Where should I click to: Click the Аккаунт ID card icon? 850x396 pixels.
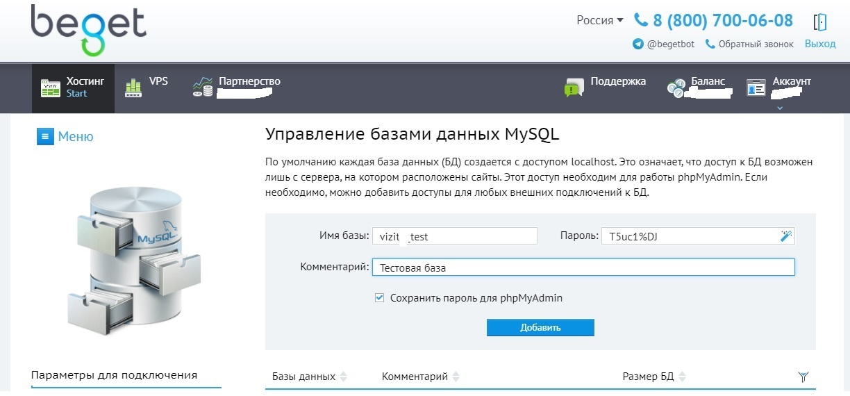(756, 88)
